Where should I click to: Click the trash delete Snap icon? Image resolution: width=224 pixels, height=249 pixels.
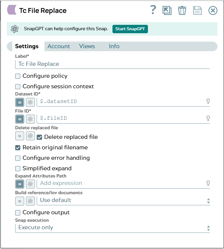[182, 10]
